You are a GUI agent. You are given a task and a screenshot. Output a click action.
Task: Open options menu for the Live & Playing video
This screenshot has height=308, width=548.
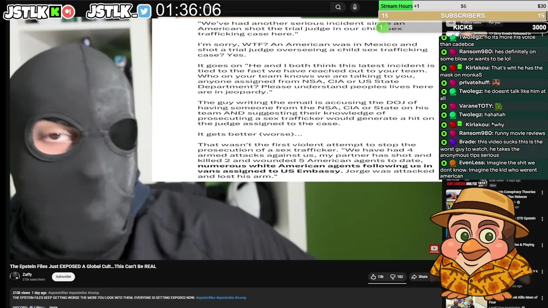tap(542, 245)
